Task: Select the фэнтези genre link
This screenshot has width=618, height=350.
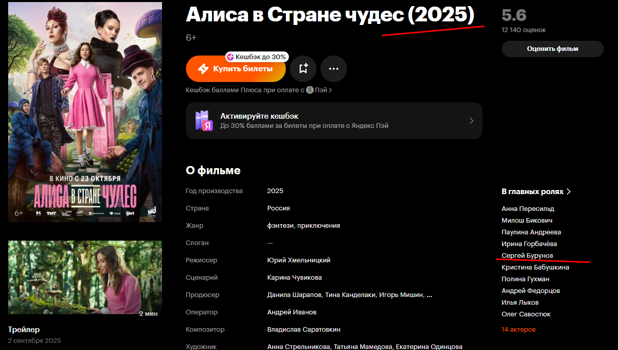Action: pos(281,226)
